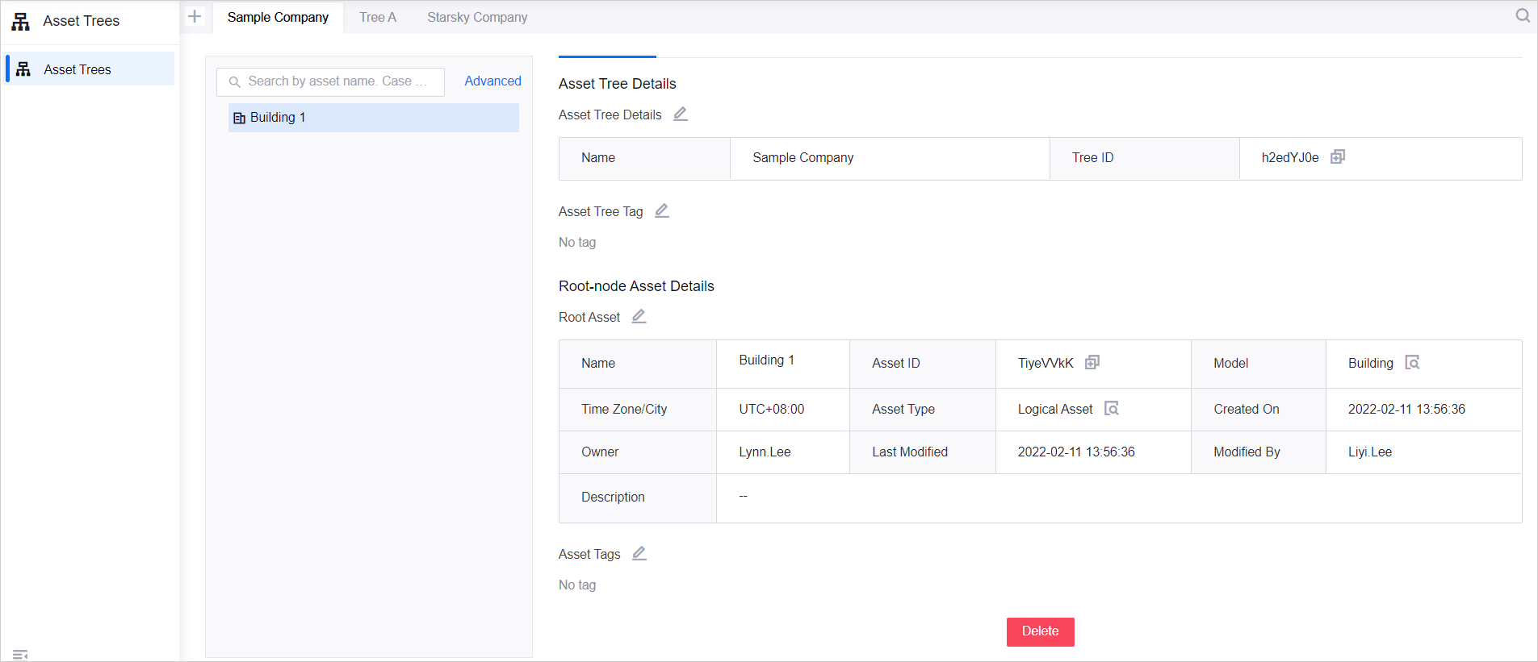View Logical Asset type details icon
The width and height of the screenshot is (1538, 662).
click(x=1112, y=408)
